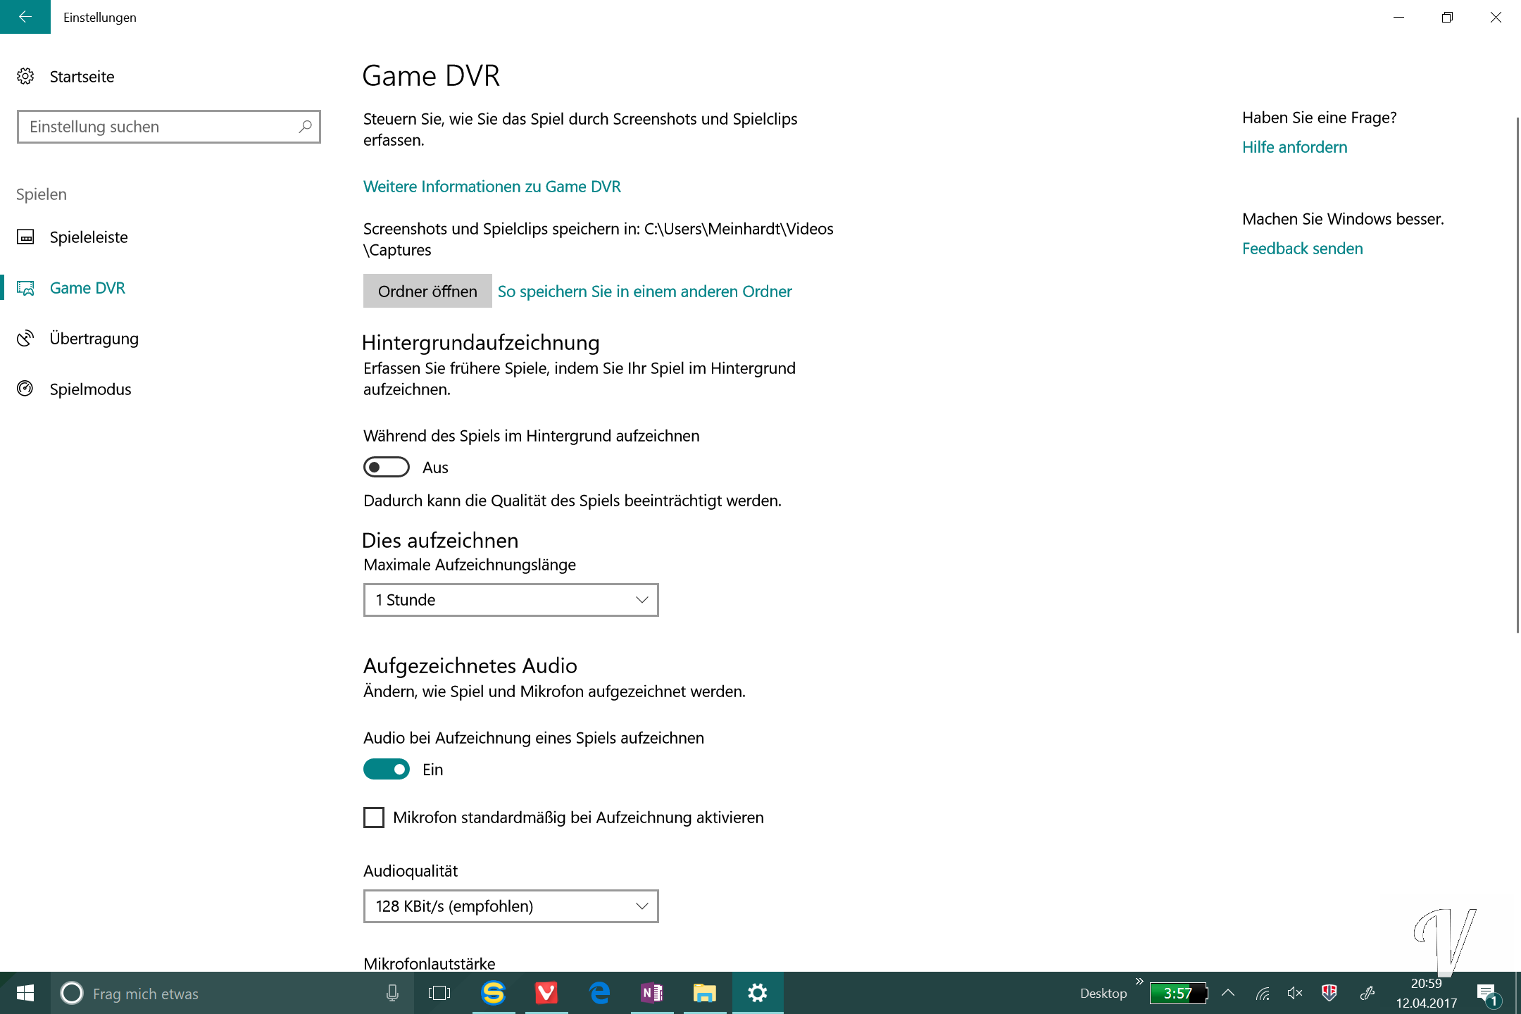Click the back arrow in title bar
Viewport: 1521px width, 1014px height.
tap(25, 17)
